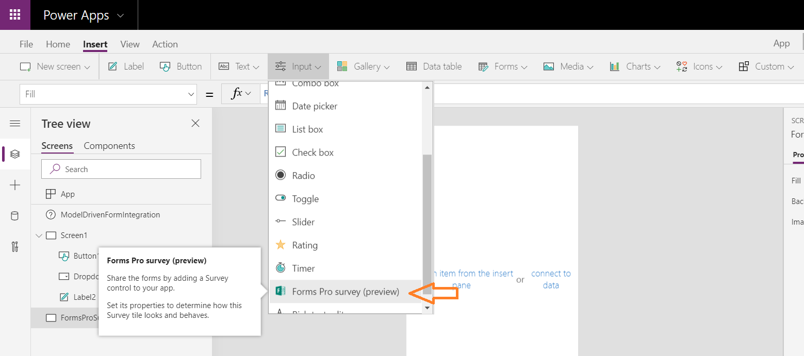Collapse the Screen1 tree node
The width and height of the screenshot is (804, 356).
(39, 235)
